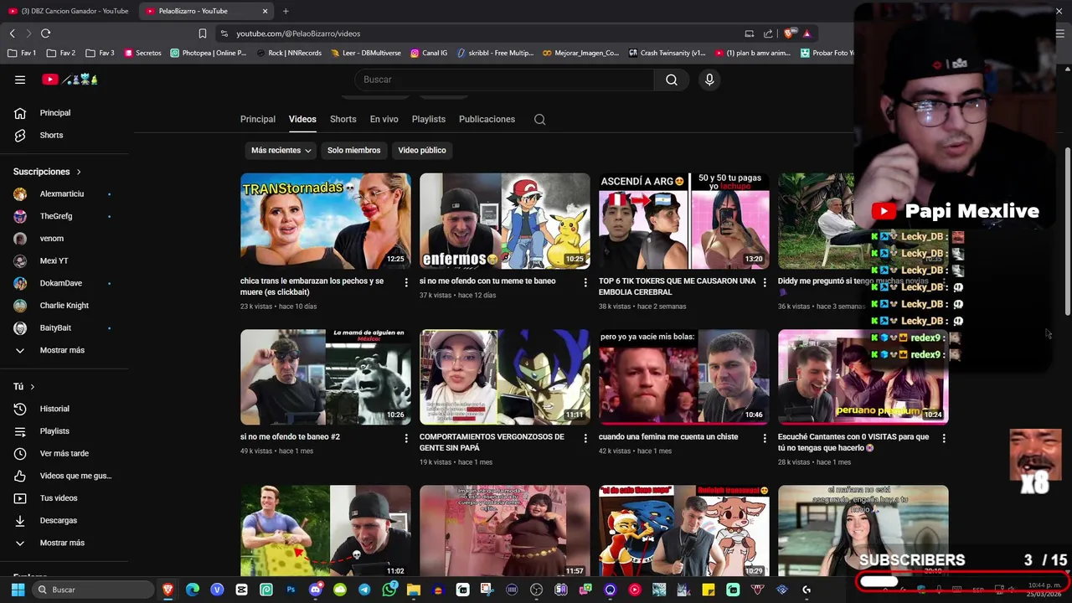Open options for 'cuando una femina me cuenta' video

(x=765, y=438)
